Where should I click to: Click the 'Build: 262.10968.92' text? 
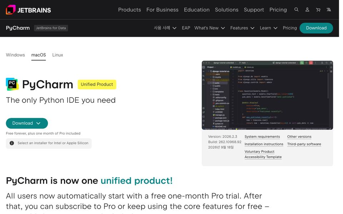[x=225, y=142]
